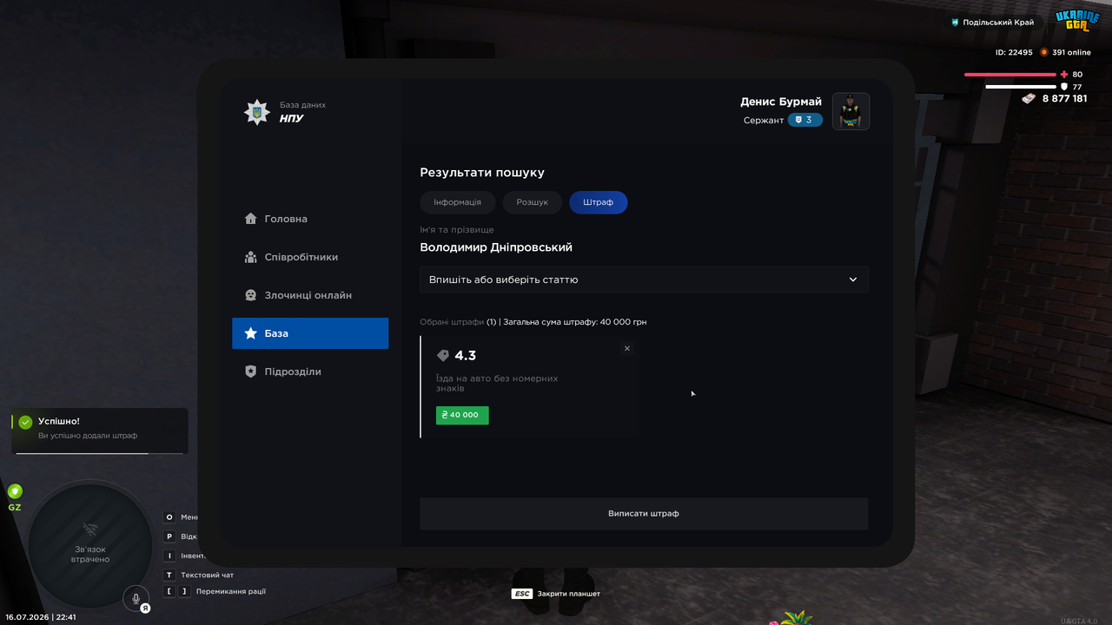1112x625 pixels.
Task: Click the Головна home icon
Action: [251, 219]
